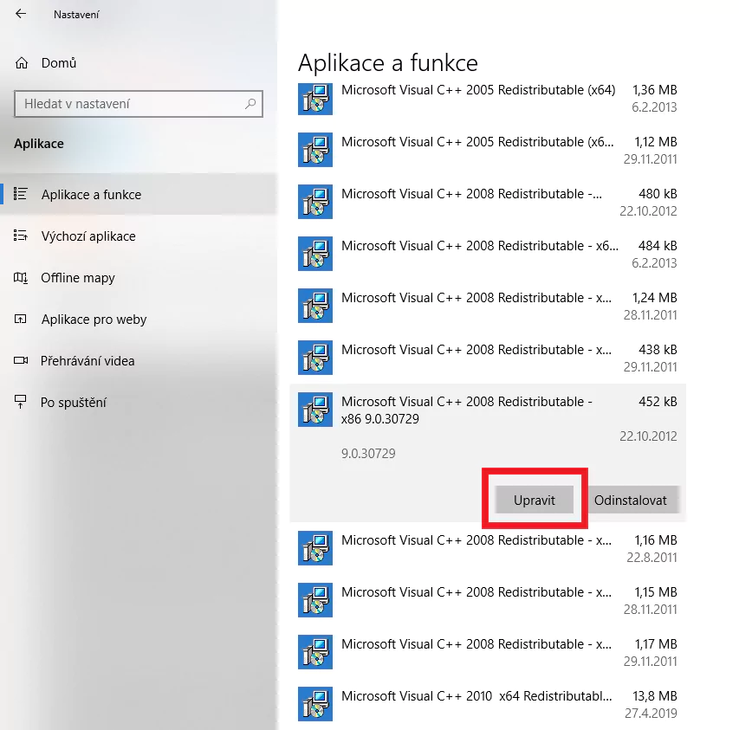
Task: Click the Aplikace a funkce sidebar icon
Action: click(20, 194)
